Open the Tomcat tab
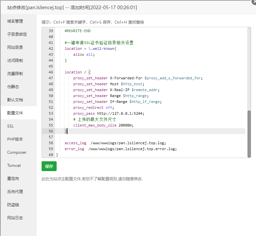Viewport: 256px width, 236px height. pos(14,166)
